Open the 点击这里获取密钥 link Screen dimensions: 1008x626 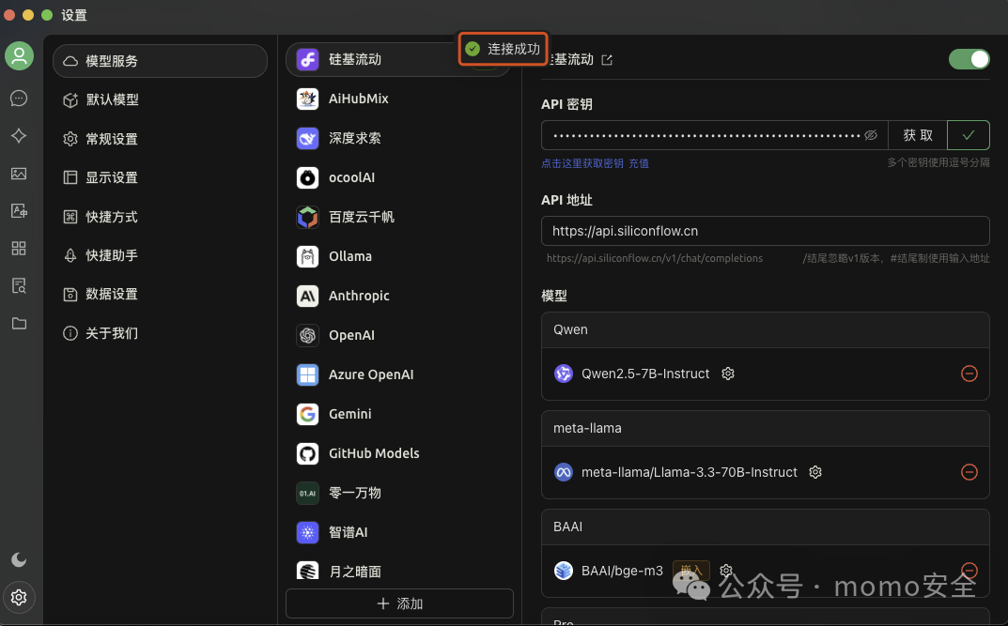pyautogui.click(x=582, y=163)
